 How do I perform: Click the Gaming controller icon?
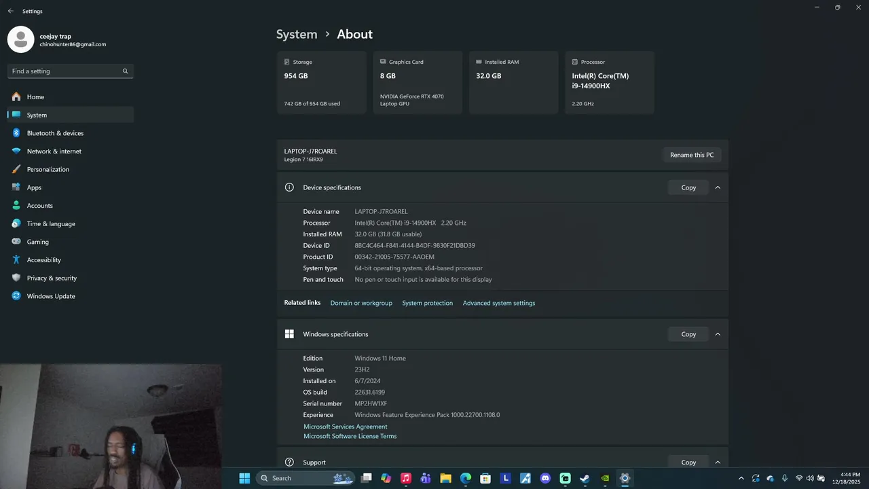pyautogui.click(x=16, y=242)
